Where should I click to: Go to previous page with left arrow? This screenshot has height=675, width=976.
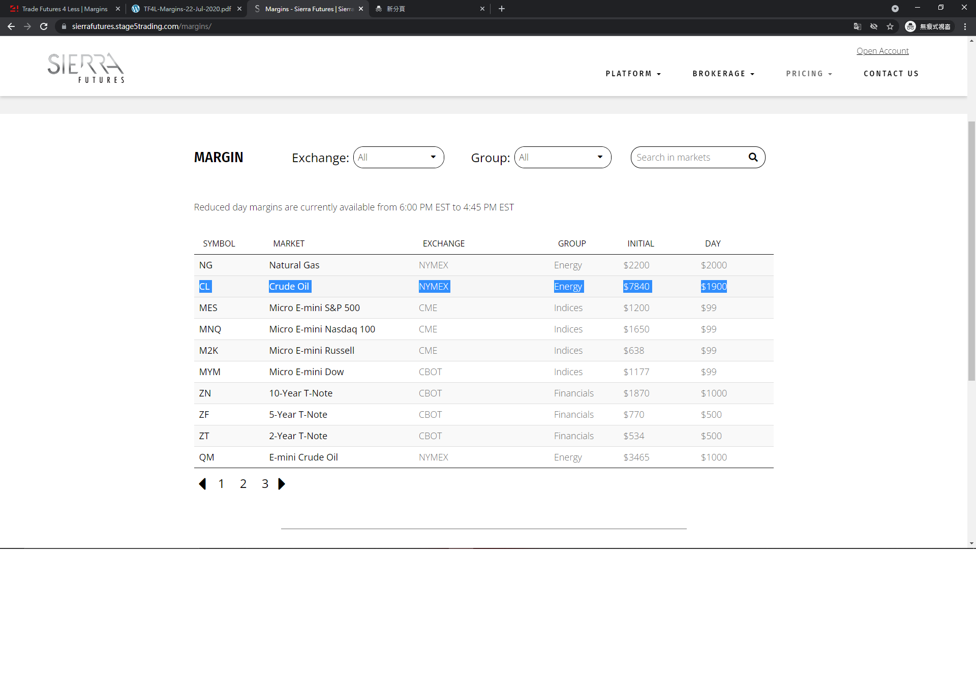[x=202, y=484]
